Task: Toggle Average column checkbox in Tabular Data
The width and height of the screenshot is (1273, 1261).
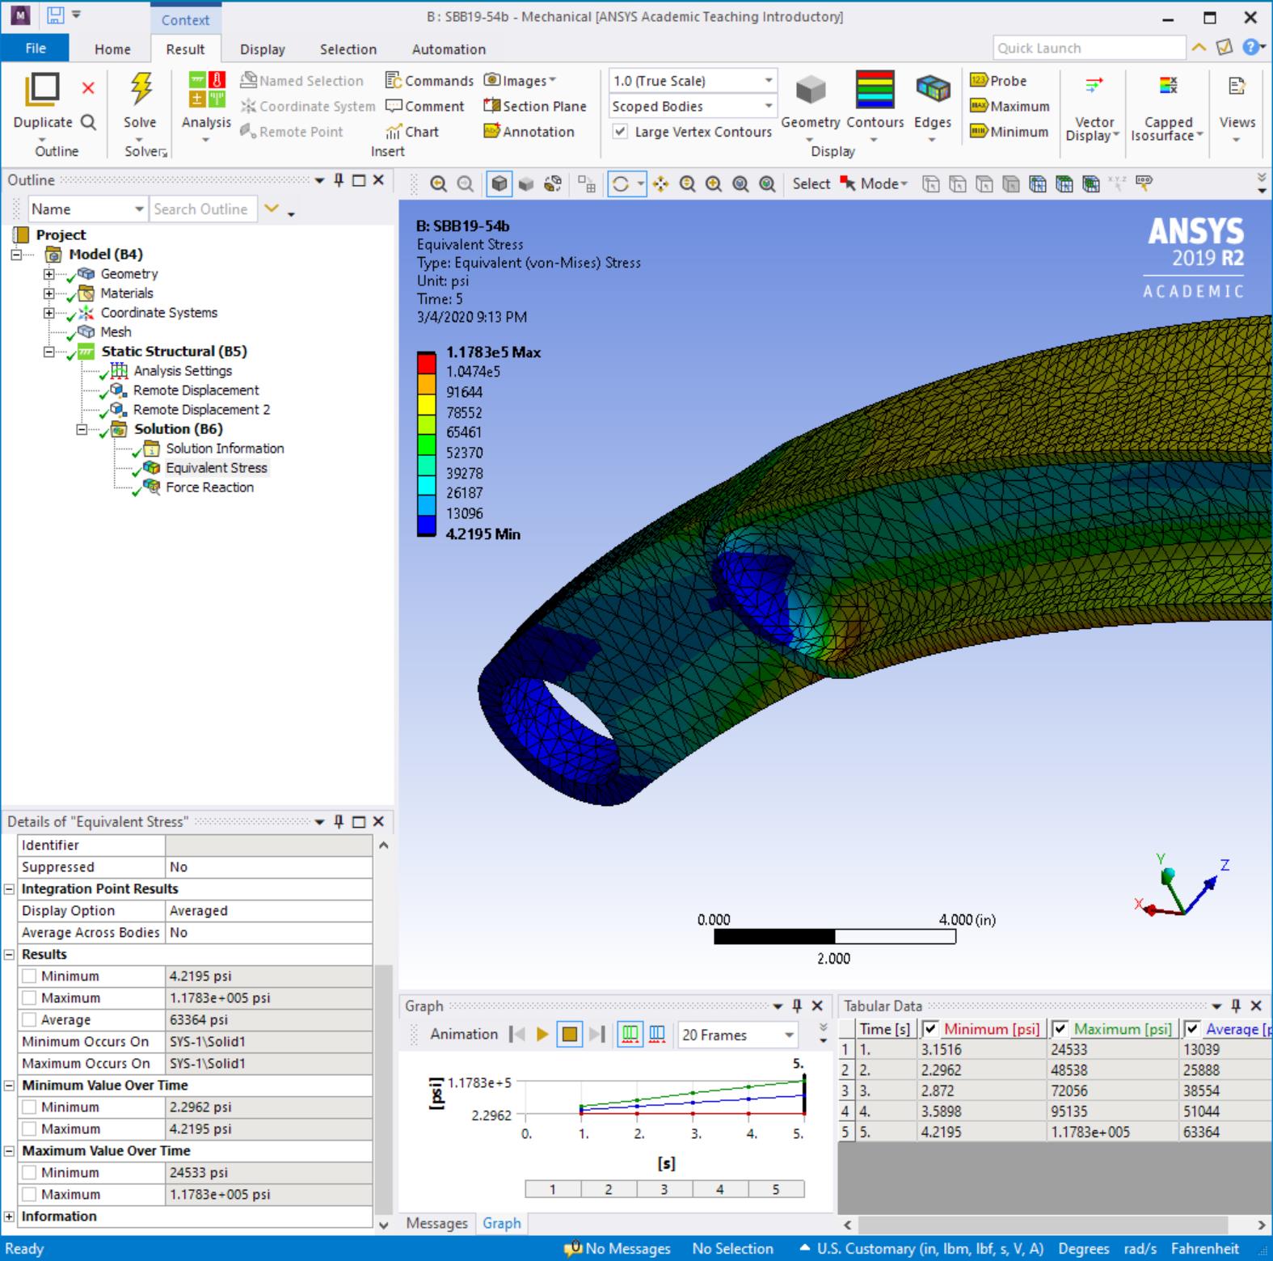Action: pos(1191,1029)
